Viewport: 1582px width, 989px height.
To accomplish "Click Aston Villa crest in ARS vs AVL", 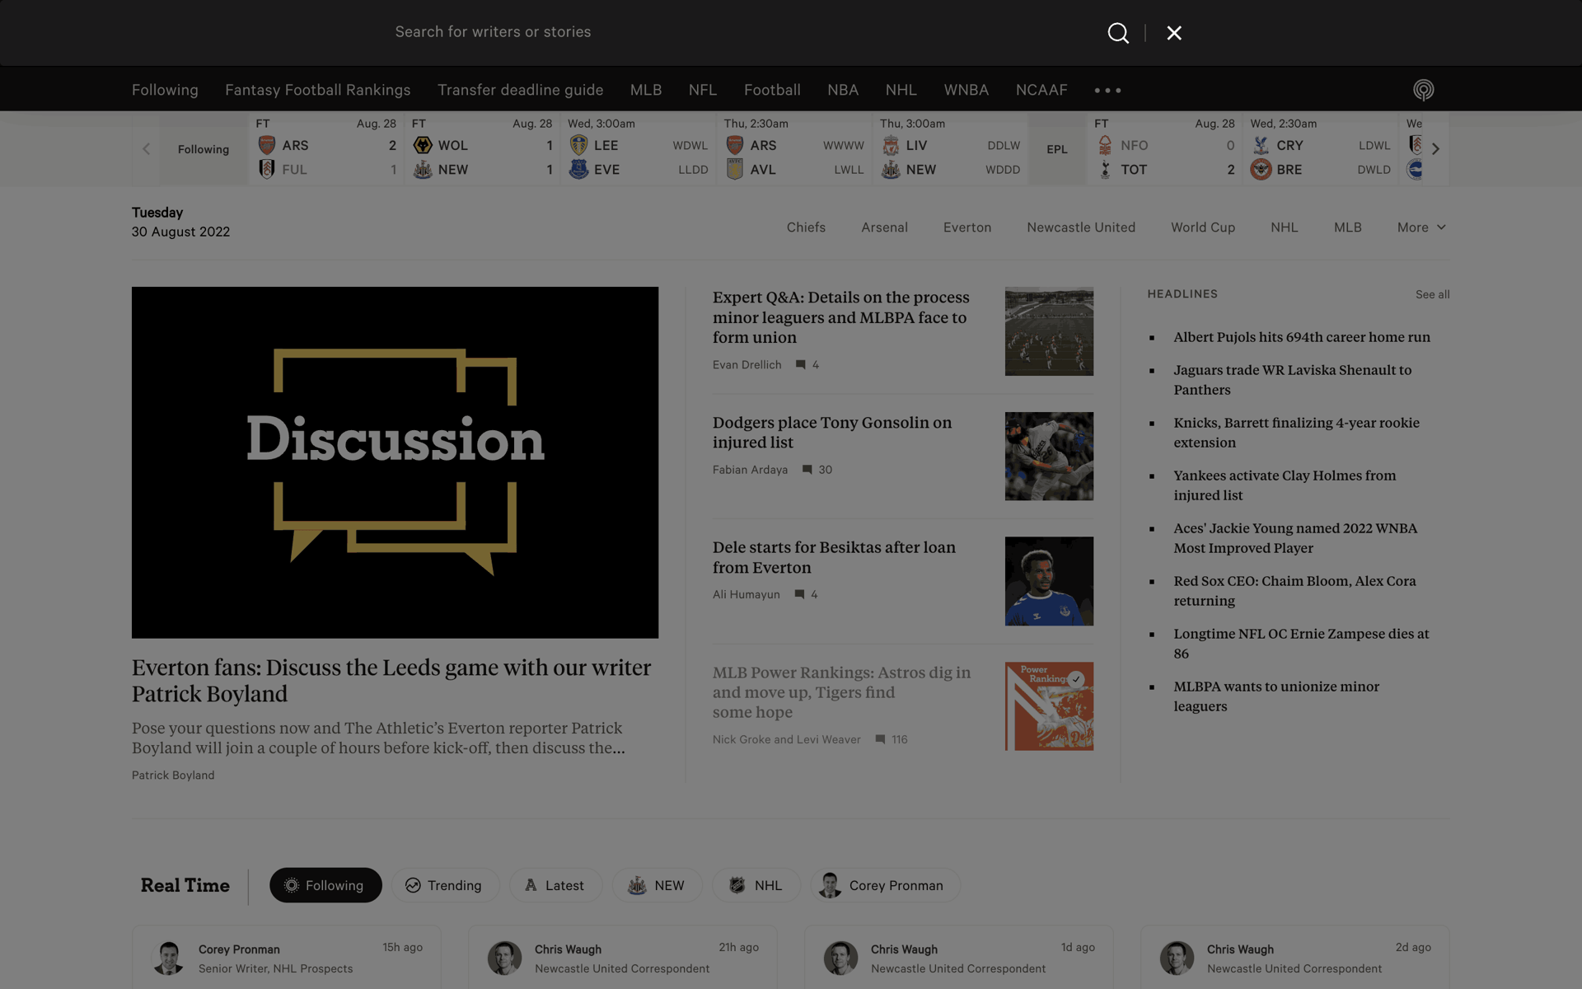I will tap(735, 170).
